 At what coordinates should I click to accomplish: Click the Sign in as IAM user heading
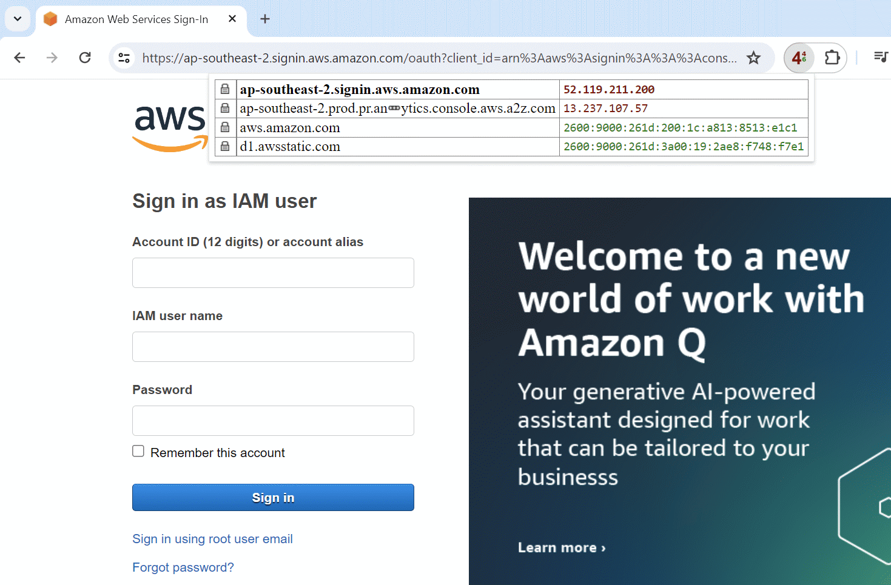[x=224, y=201]
